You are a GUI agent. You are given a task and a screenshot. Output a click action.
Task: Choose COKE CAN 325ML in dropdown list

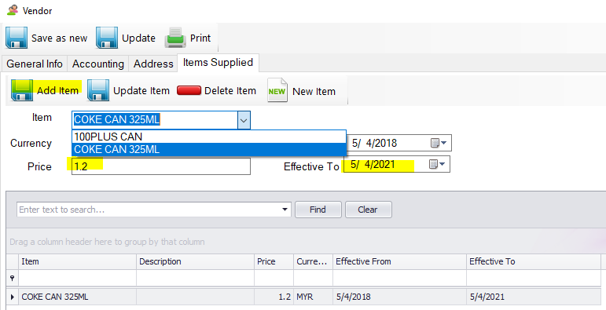pyautogui.click(x=209, y=149)
